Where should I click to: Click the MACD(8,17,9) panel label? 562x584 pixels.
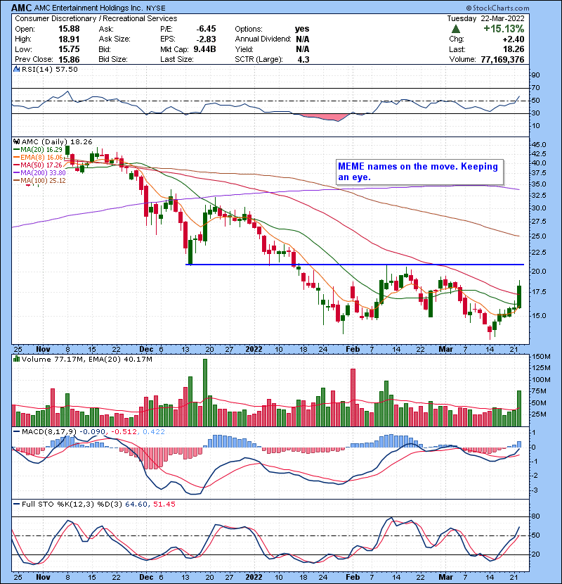(x=49, y=432)
